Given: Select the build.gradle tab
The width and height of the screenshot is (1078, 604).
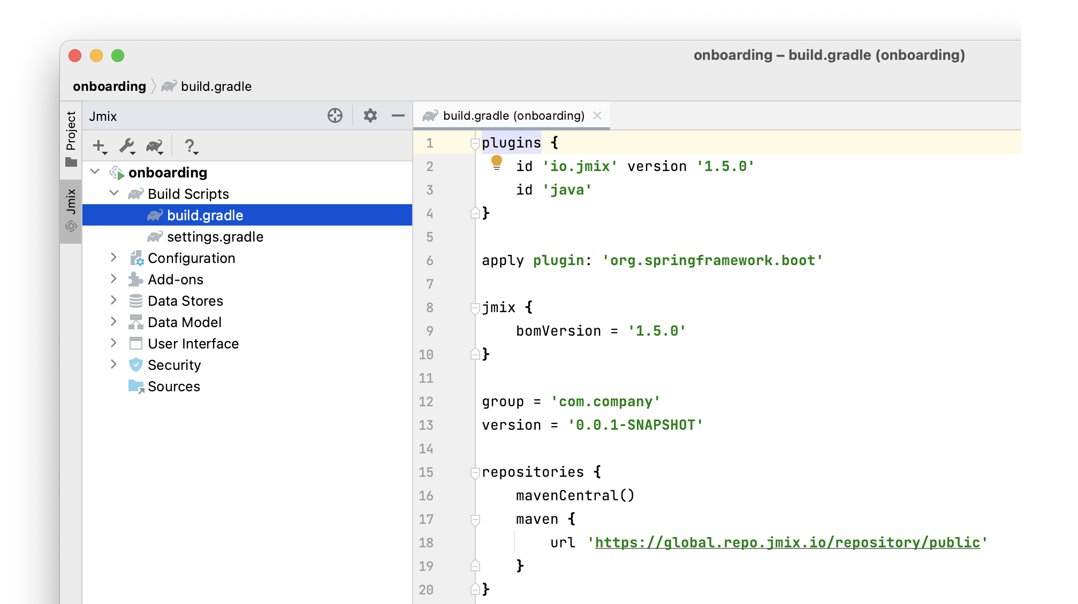Looking at the screenshot, I should coord(513,114).
